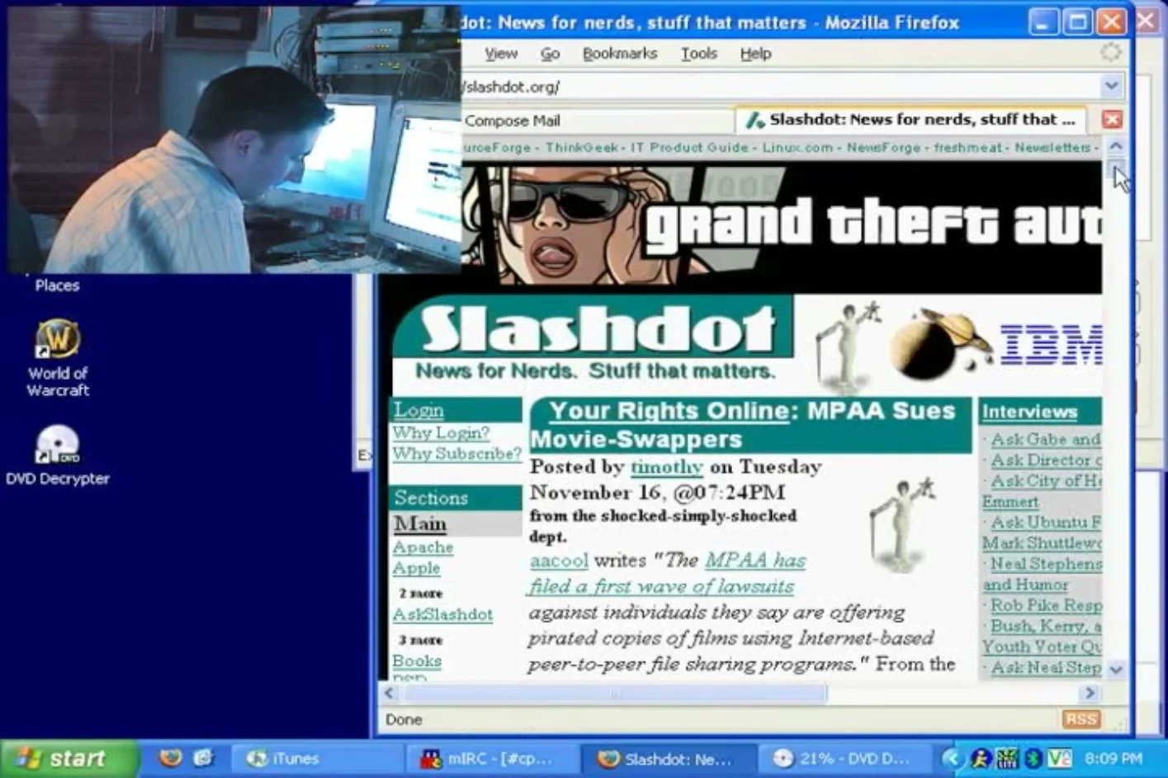The width and height of the screenshot is (1168, 778).
Task: Click the Grand Theft Auto banner ad
Action: (781, 226)
